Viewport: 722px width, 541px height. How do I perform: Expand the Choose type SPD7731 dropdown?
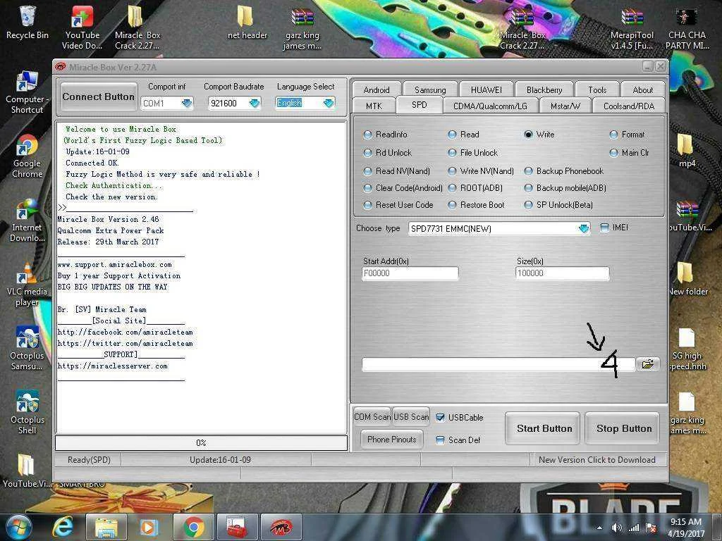click(583, 229)
